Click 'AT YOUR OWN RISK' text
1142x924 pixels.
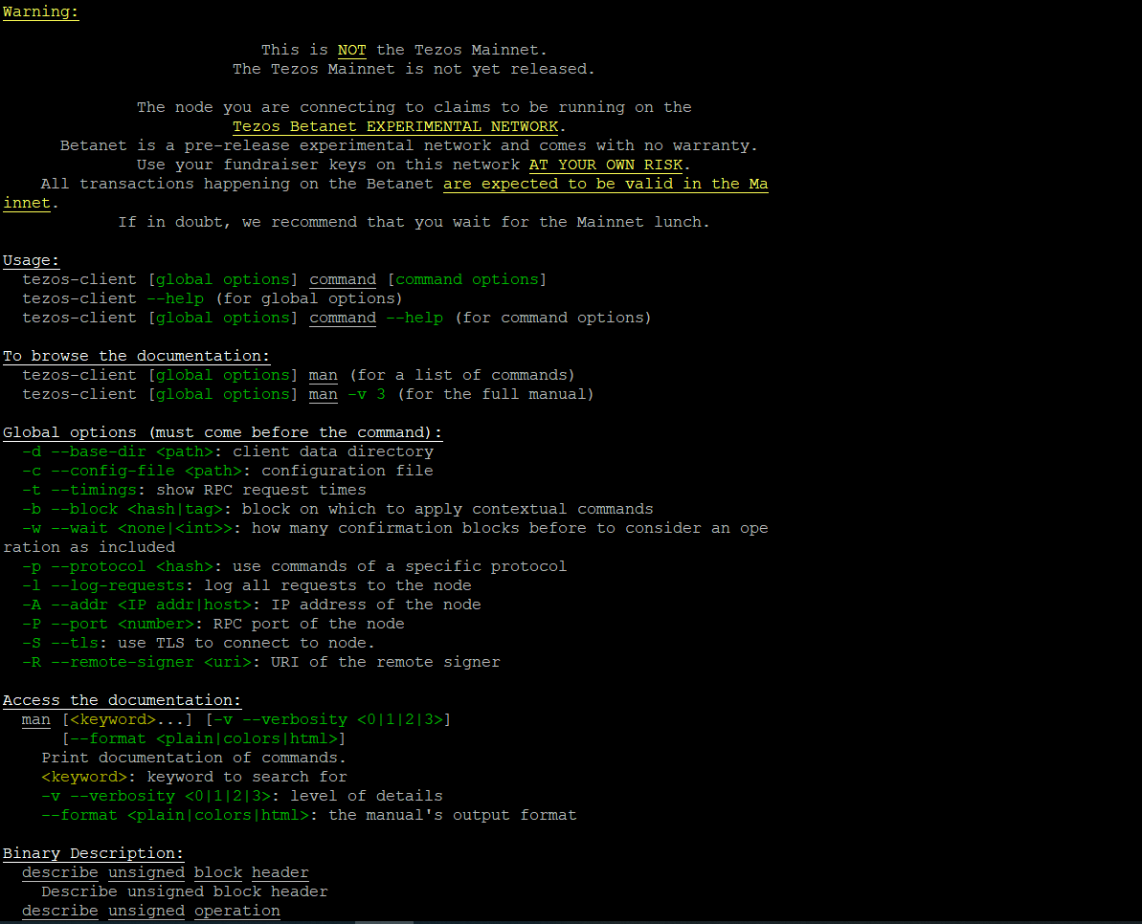click(x=606, y=165)
